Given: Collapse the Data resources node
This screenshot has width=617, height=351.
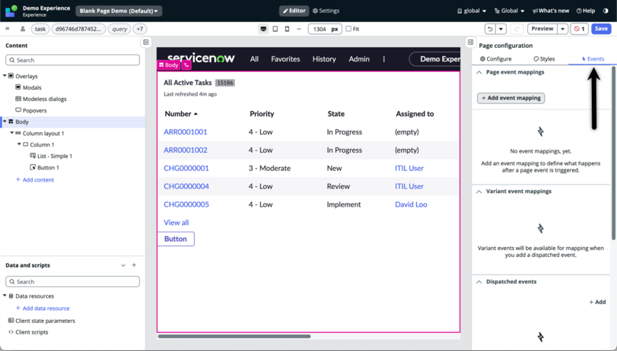Looking at the screenshot, I should click(5, 296).
